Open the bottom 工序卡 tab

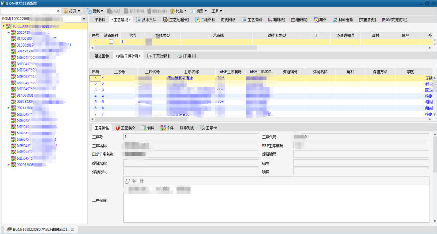click(x=208, y=128)
